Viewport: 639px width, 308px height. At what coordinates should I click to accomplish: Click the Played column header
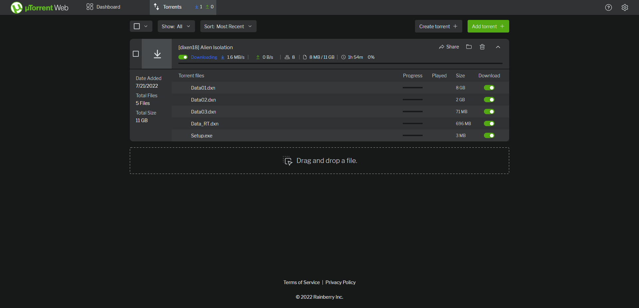pyautogui.click(x=439, y=76)
